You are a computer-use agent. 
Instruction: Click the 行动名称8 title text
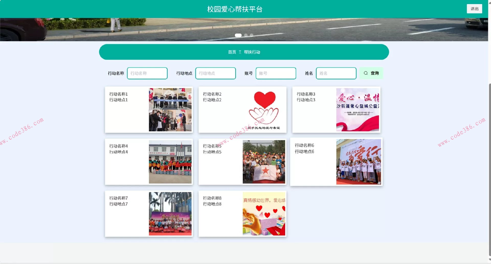[x=212, y=198]
